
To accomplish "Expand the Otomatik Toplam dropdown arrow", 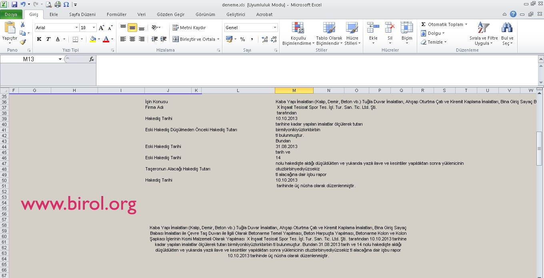I will tap(466, 24).
